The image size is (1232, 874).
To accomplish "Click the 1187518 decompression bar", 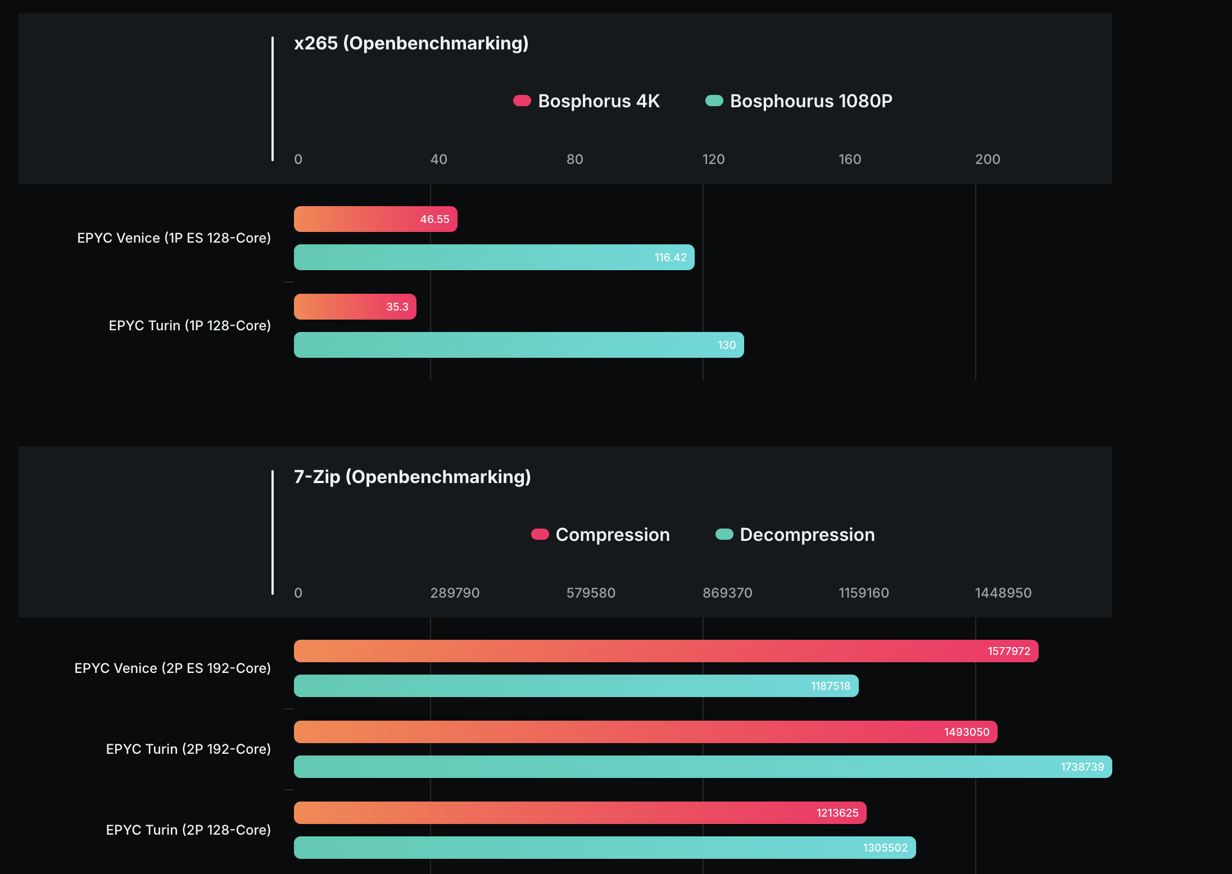I will 576,686.
